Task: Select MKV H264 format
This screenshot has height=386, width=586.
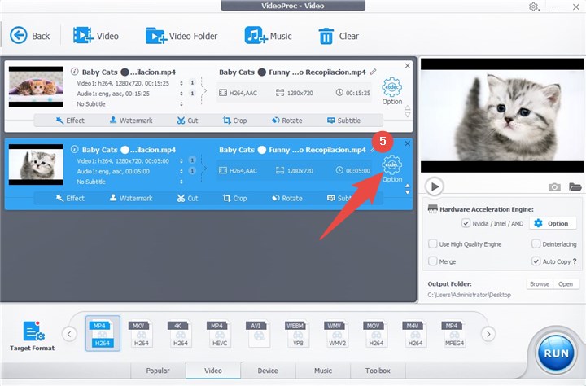Action: tap(142, 333)
